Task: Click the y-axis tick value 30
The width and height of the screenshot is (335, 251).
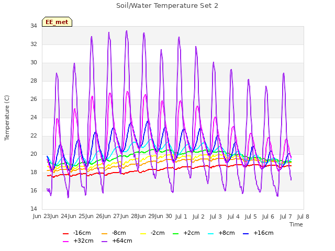Action: [33, 63]
